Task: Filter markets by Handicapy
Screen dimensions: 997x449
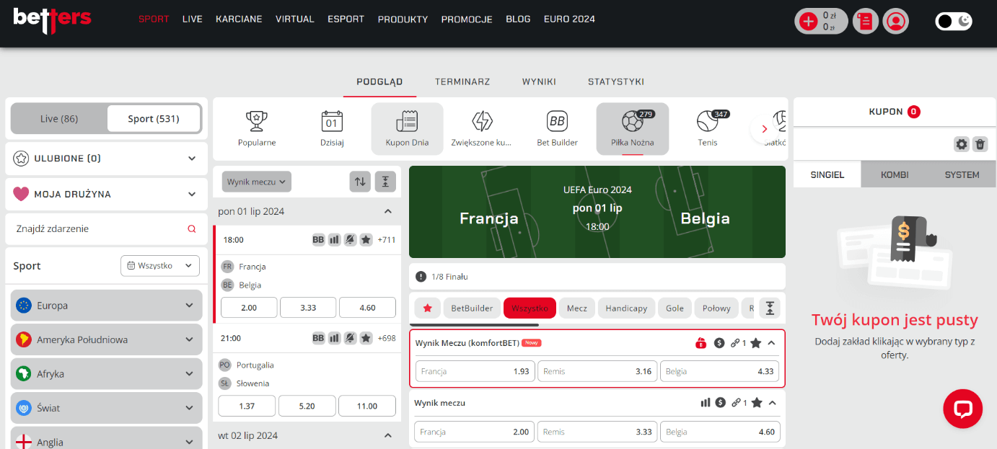Action: [626, 308]
